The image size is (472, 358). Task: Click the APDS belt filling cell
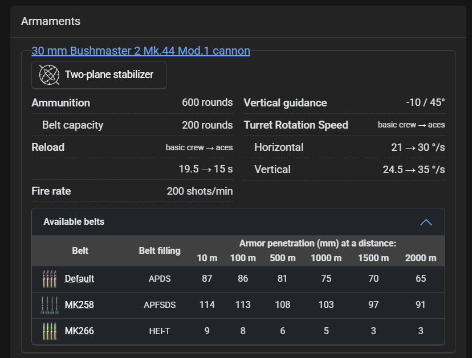pyautogui.click(x=160, y=279)
